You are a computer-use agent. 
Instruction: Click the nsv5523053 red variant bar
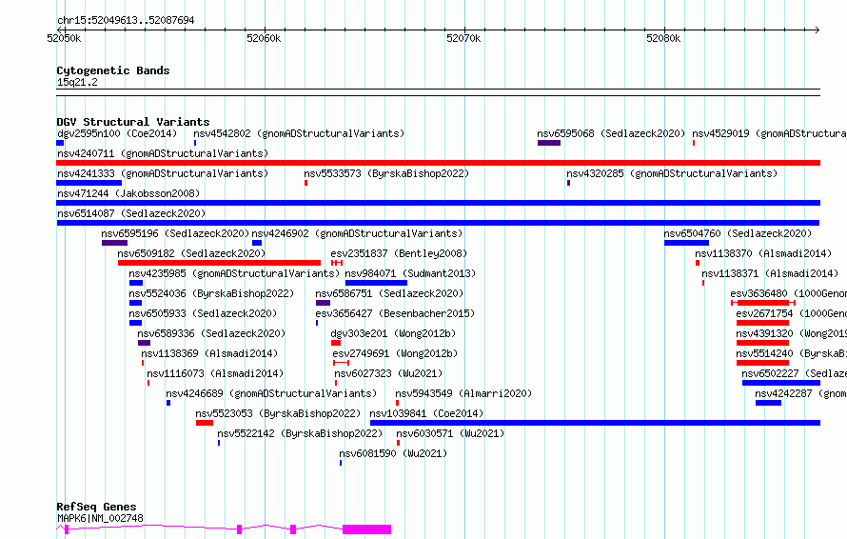click(205, 423)
